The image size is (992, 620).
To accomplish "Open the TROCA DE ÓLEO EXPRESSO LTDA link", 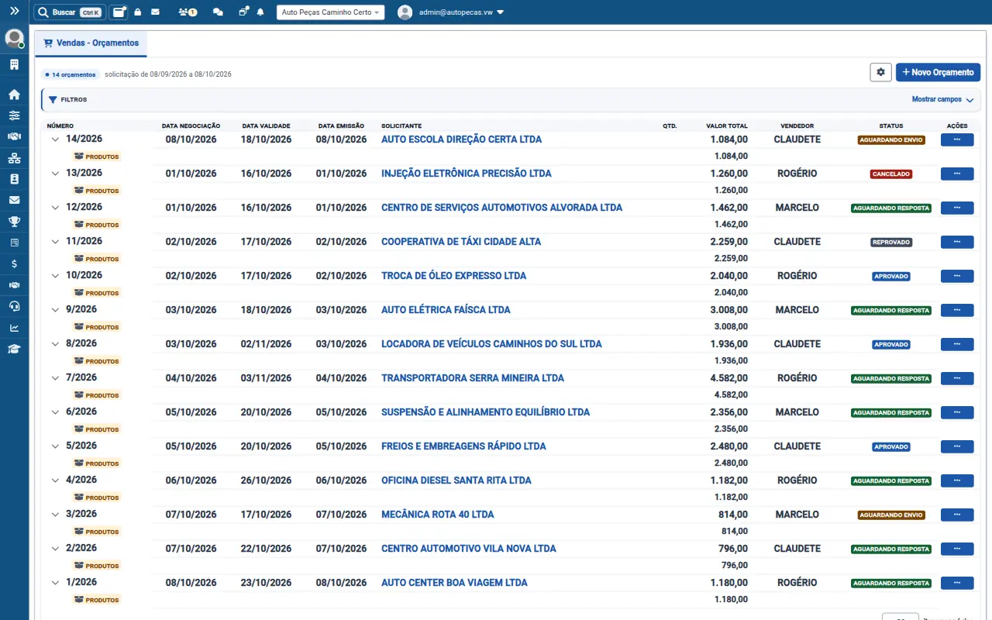I will 453,276.
